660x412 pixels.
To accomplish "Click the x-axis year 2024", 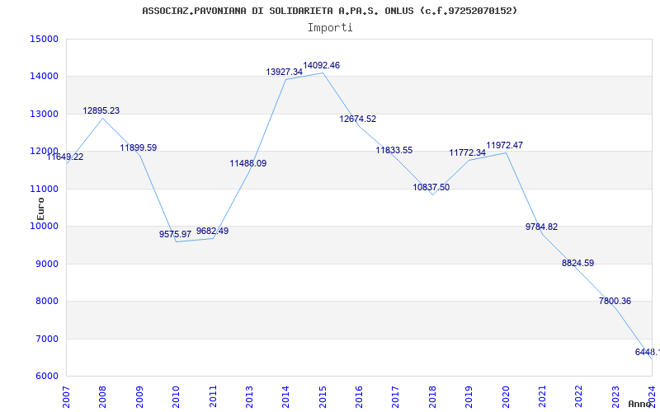I will click(652, 396).
